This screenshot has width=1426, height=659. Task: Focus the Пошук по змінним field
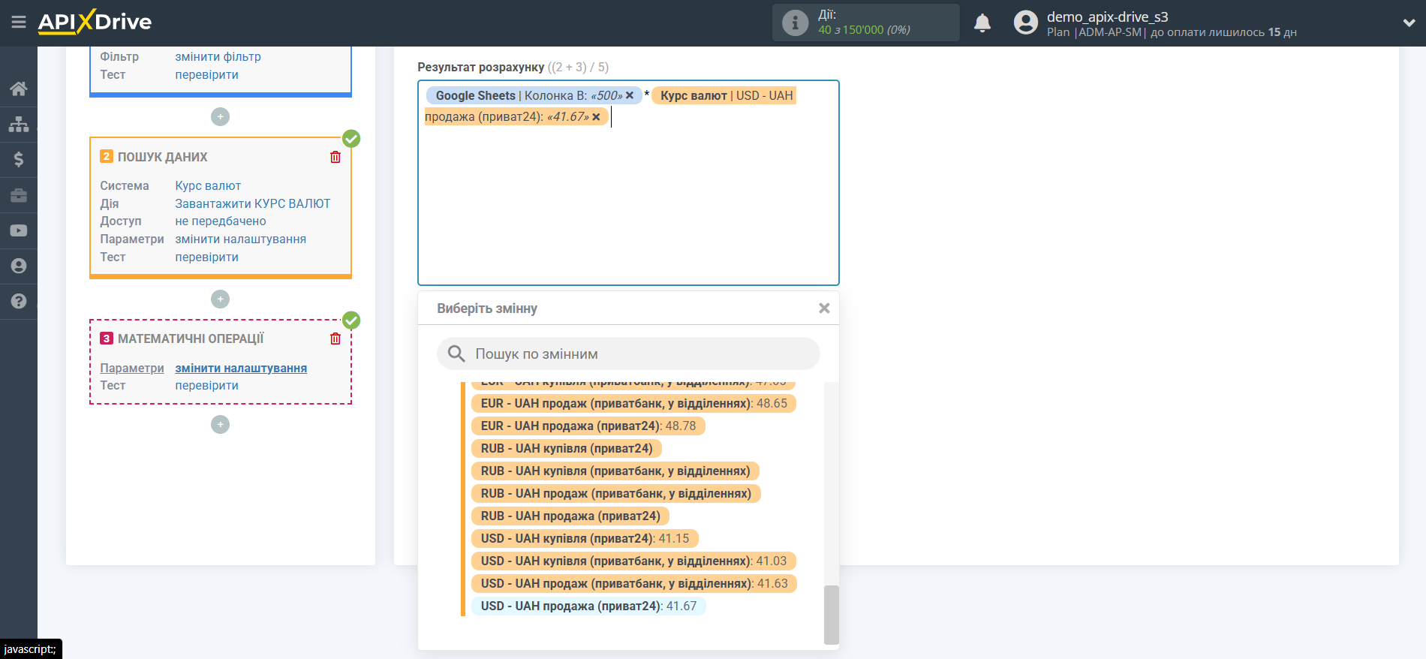pos(628,354)
